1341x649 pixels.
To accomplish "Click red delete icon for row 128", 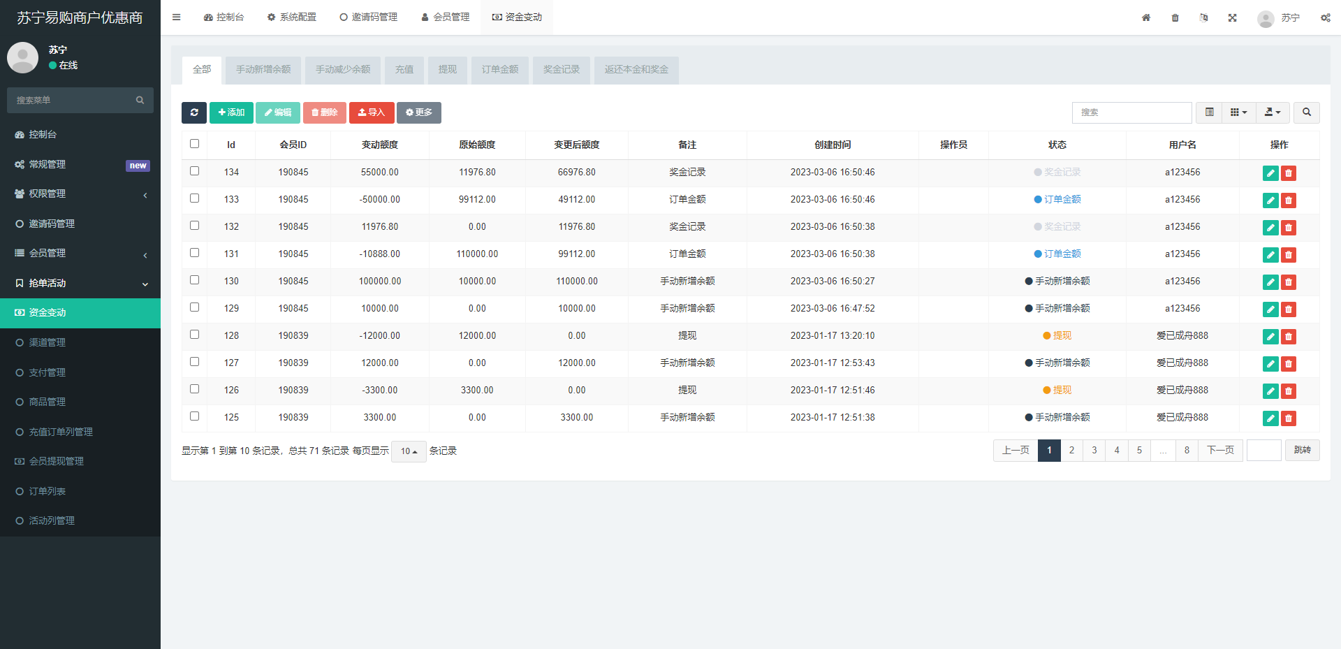I will (1289, 337).
